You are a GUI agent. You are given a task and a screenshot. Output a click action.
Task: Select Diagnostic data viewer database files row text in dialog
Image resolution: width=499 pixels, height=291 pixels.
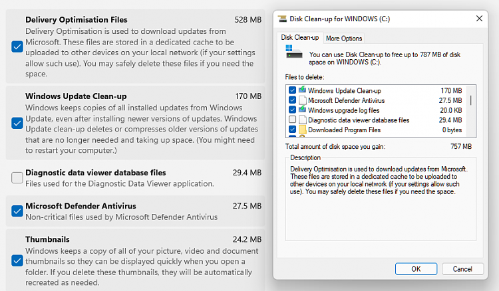coord(359,120)
